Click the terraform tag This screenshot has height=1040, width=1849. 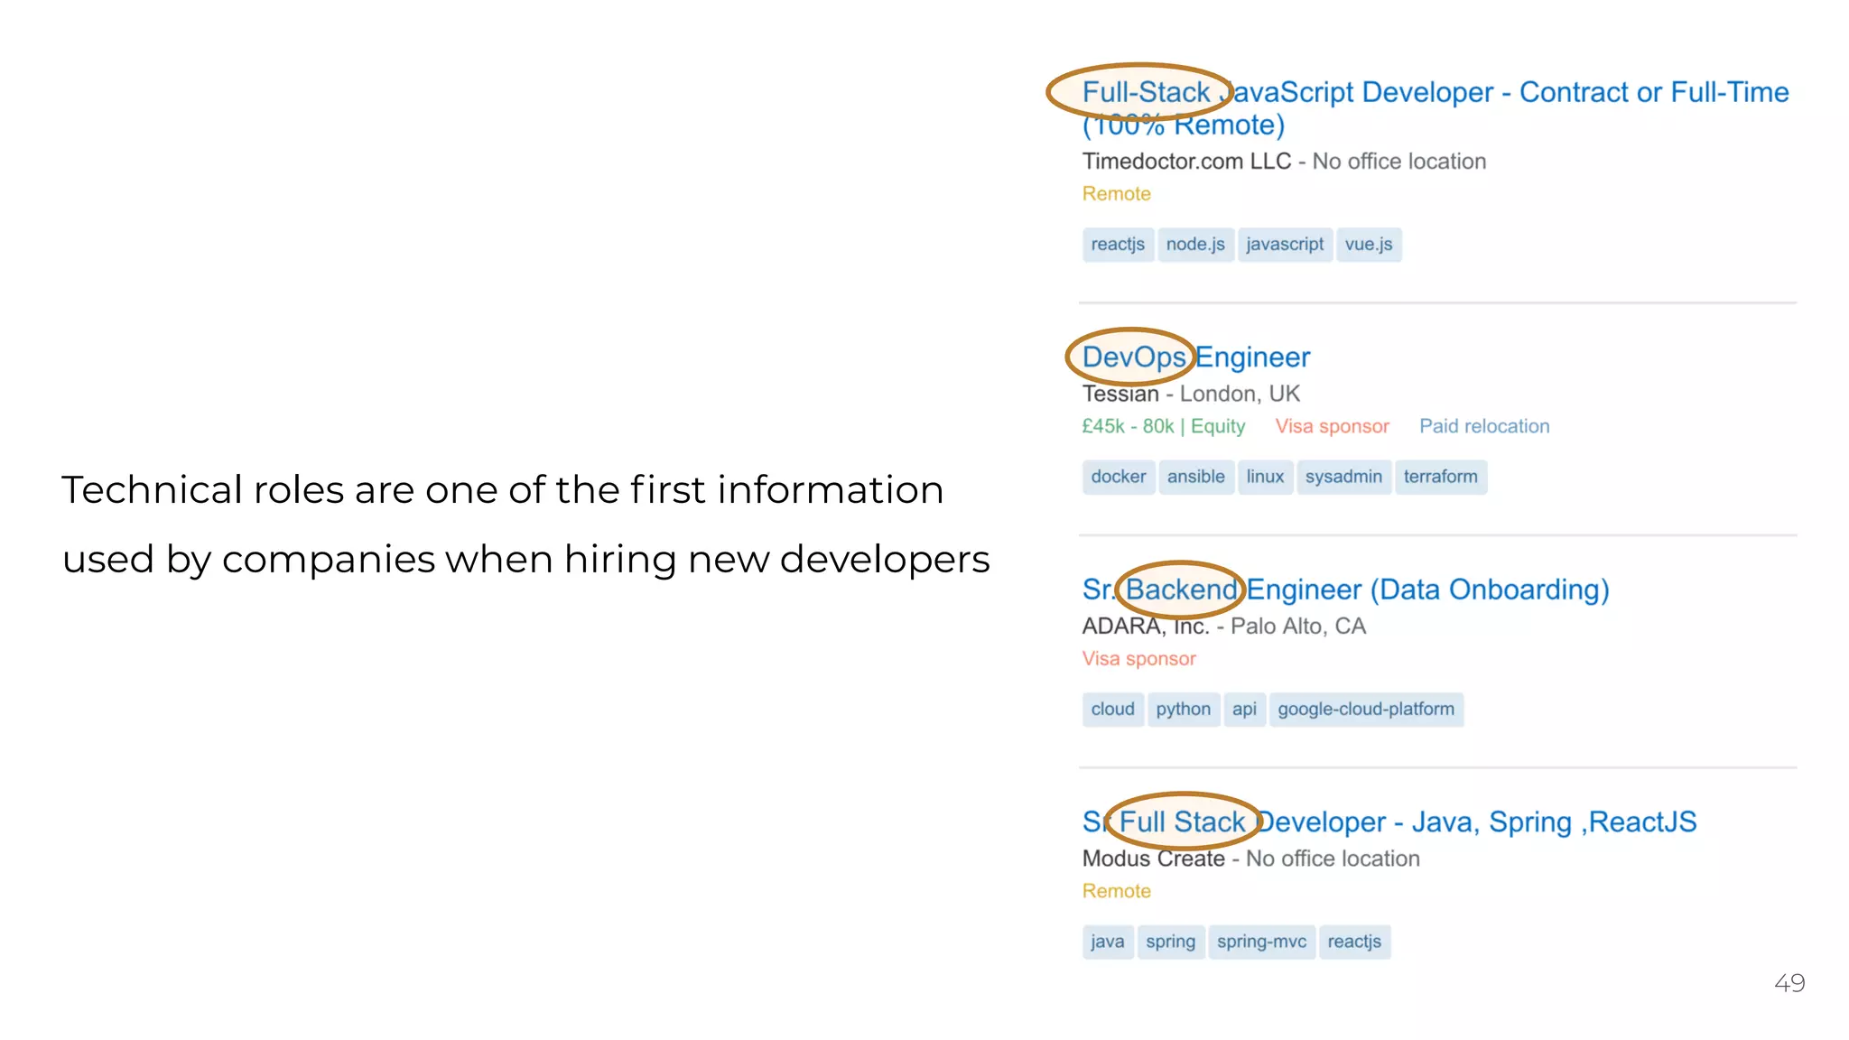[x=1441, y=477]
